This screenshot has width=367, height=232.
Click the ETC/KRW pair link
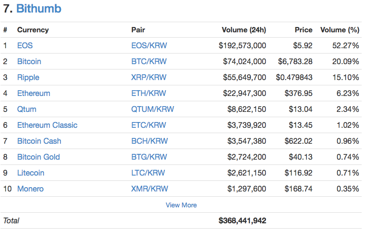tap(148, 125)
